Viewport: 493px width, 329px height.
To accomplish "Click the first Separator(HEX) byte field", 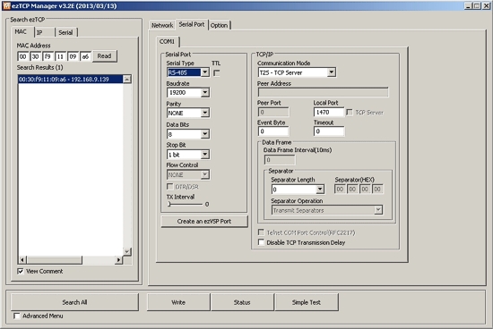I will (340, 190).
